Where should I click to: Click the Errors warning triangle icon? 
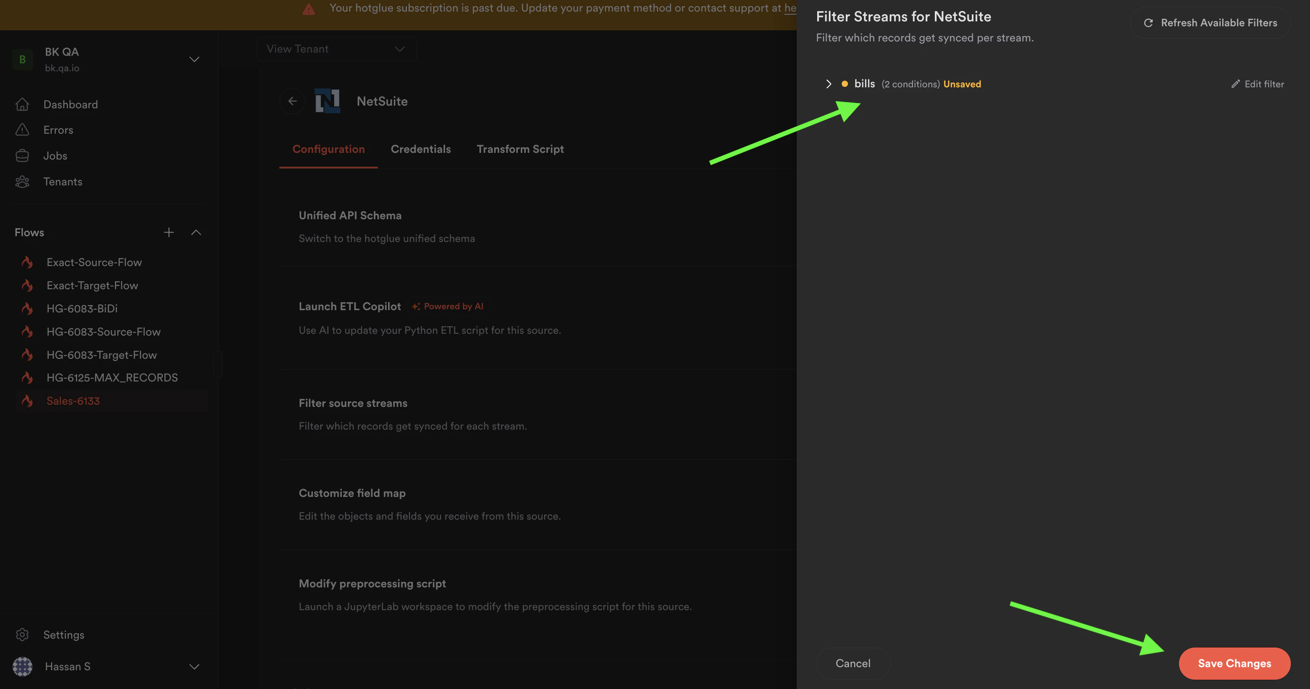22,130
